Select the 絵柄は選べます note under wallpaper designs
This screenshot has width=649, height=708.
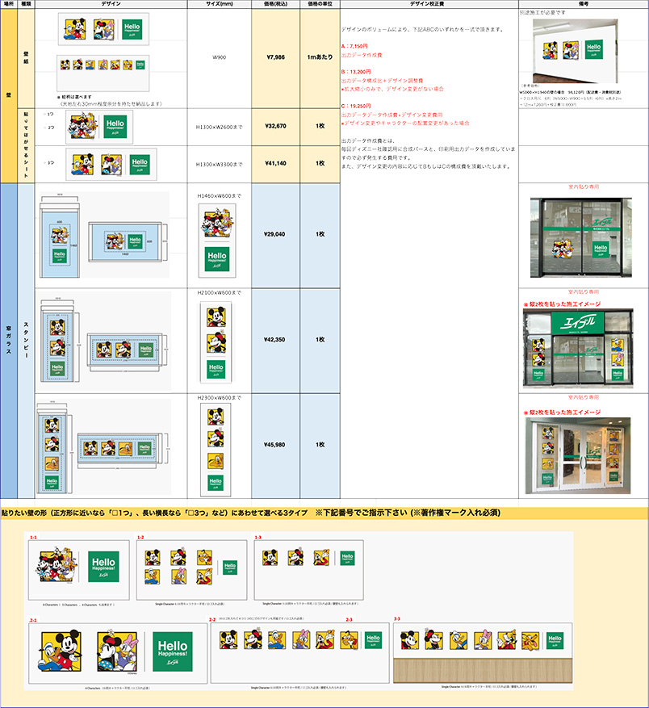pyautogui.click(x=74, y=97)
